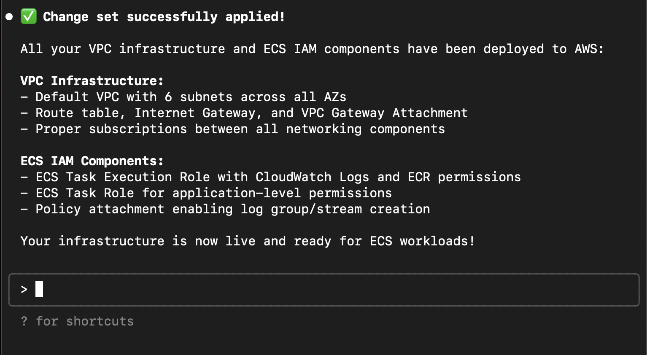The image size is (647, 355).
Task: Click the dash bullet before 'Default VPC'
Action: (x=24, y=97)
